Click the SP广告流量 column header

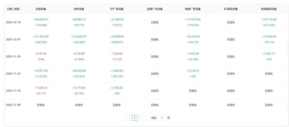click(117, 9)
